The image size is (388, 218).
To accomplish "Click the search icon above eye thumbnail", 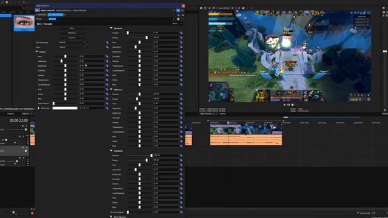I will click(x=23, y=8).
